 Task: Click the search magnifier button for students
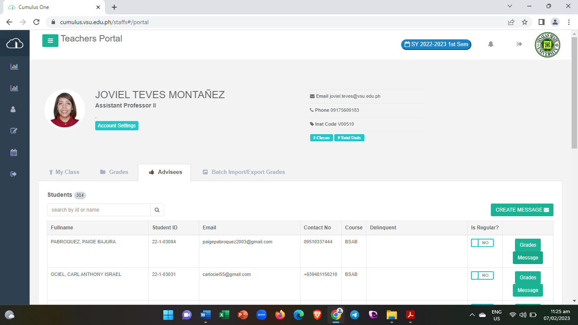point(157,210)
